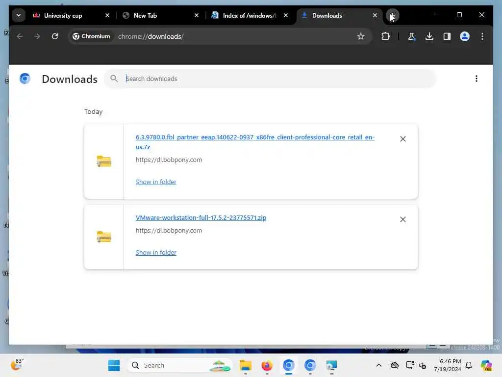Click the muted volume tray icon
This screenshot has width=502, height=377.
point(423,365)
